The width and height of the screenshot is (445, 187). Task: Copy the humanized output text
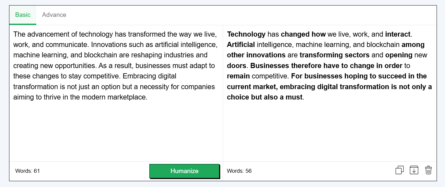[400, 170]
